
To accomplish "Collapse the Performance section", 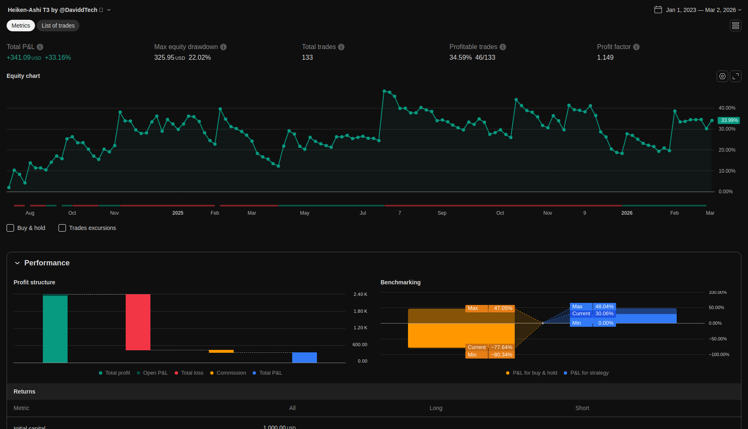I will tap(17, 263).
